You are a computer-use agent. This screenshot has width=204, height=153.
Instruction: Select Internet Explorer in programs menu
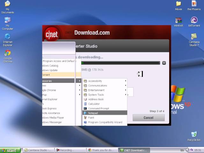point(62,99)
